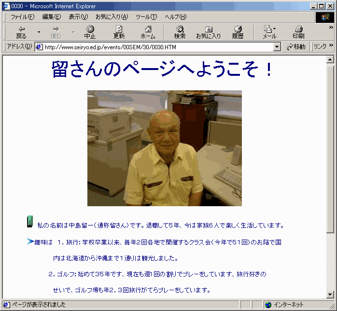Click the scroll down arrow
This screenshot has height=311, width=337.
pos(330,294)
